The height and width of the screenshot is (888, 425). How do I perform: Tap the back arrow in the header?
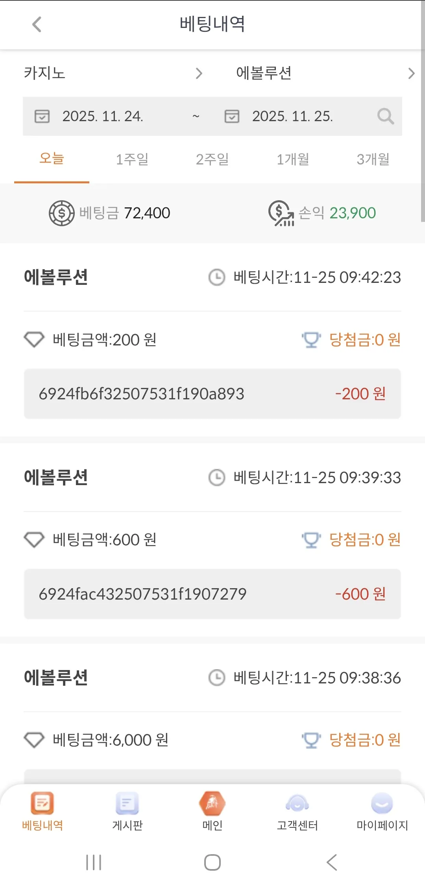(x=37, y=24)
